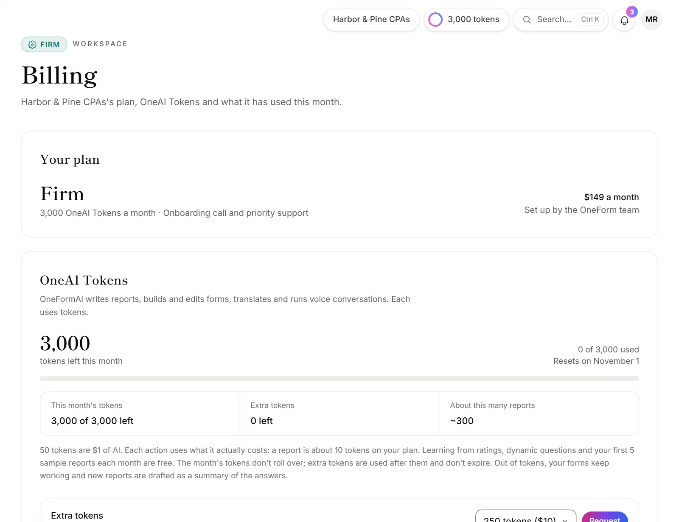The width and height of the screenshot is (679, 522).
Task: Select the 'Firm' plan name
Action: [62, 194]
